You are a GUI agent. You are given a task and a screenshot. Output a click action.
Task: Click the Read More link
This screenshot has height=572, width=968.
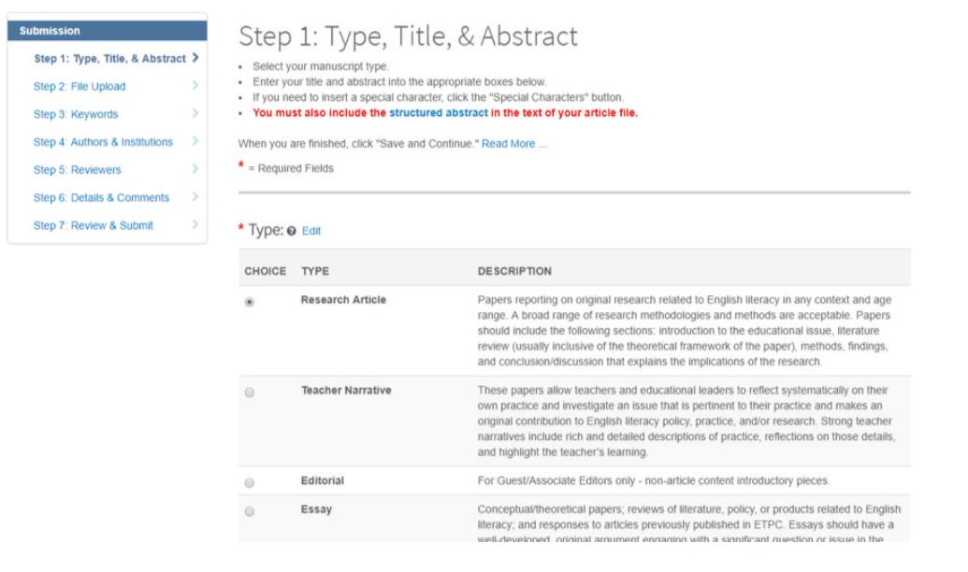pyautogui.click(x=513, y=144)
